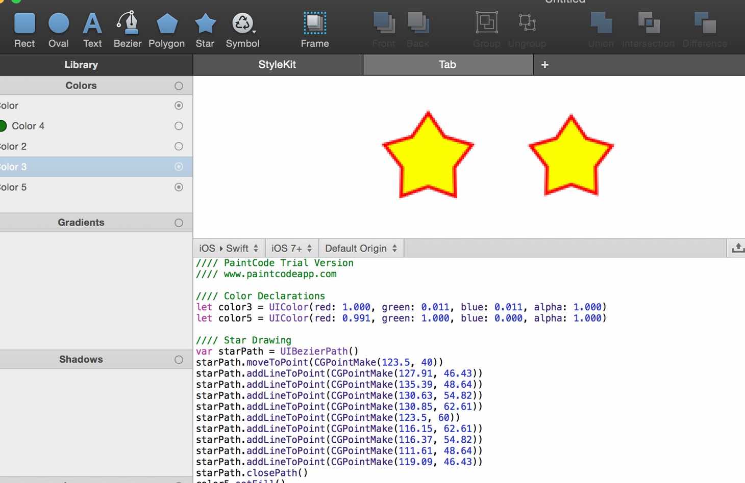Switch to the tab named Tab
Image resolution: width=745 pixels, height=483 pixels.
click(448, 65)
